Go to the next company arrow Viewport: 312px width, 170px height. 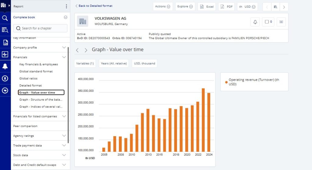[284, 7]
